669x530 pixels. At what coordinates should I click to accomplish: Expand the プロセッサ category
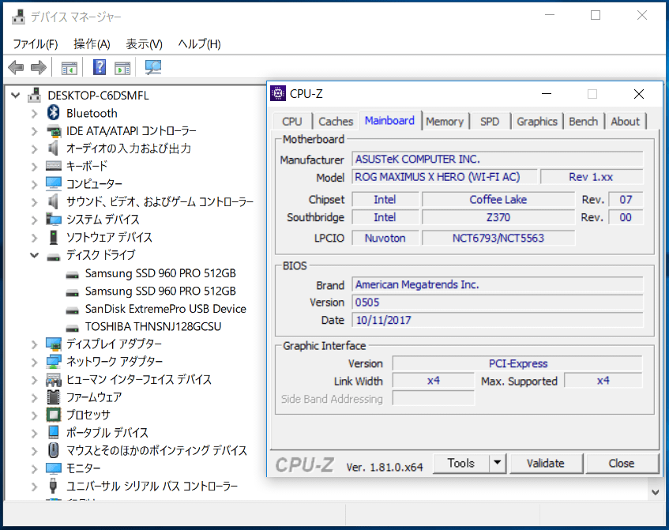click(x=35, y=415)
